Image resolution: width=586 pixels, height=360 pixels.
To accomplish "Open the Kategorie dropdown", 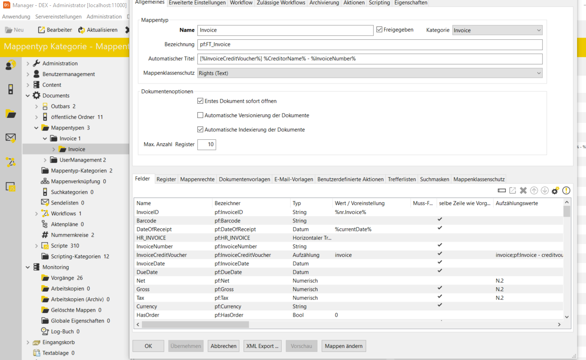I will coord(497,30).
